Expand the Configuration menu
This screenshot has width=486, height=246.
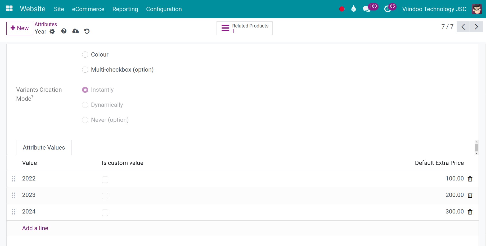[164, 9]
